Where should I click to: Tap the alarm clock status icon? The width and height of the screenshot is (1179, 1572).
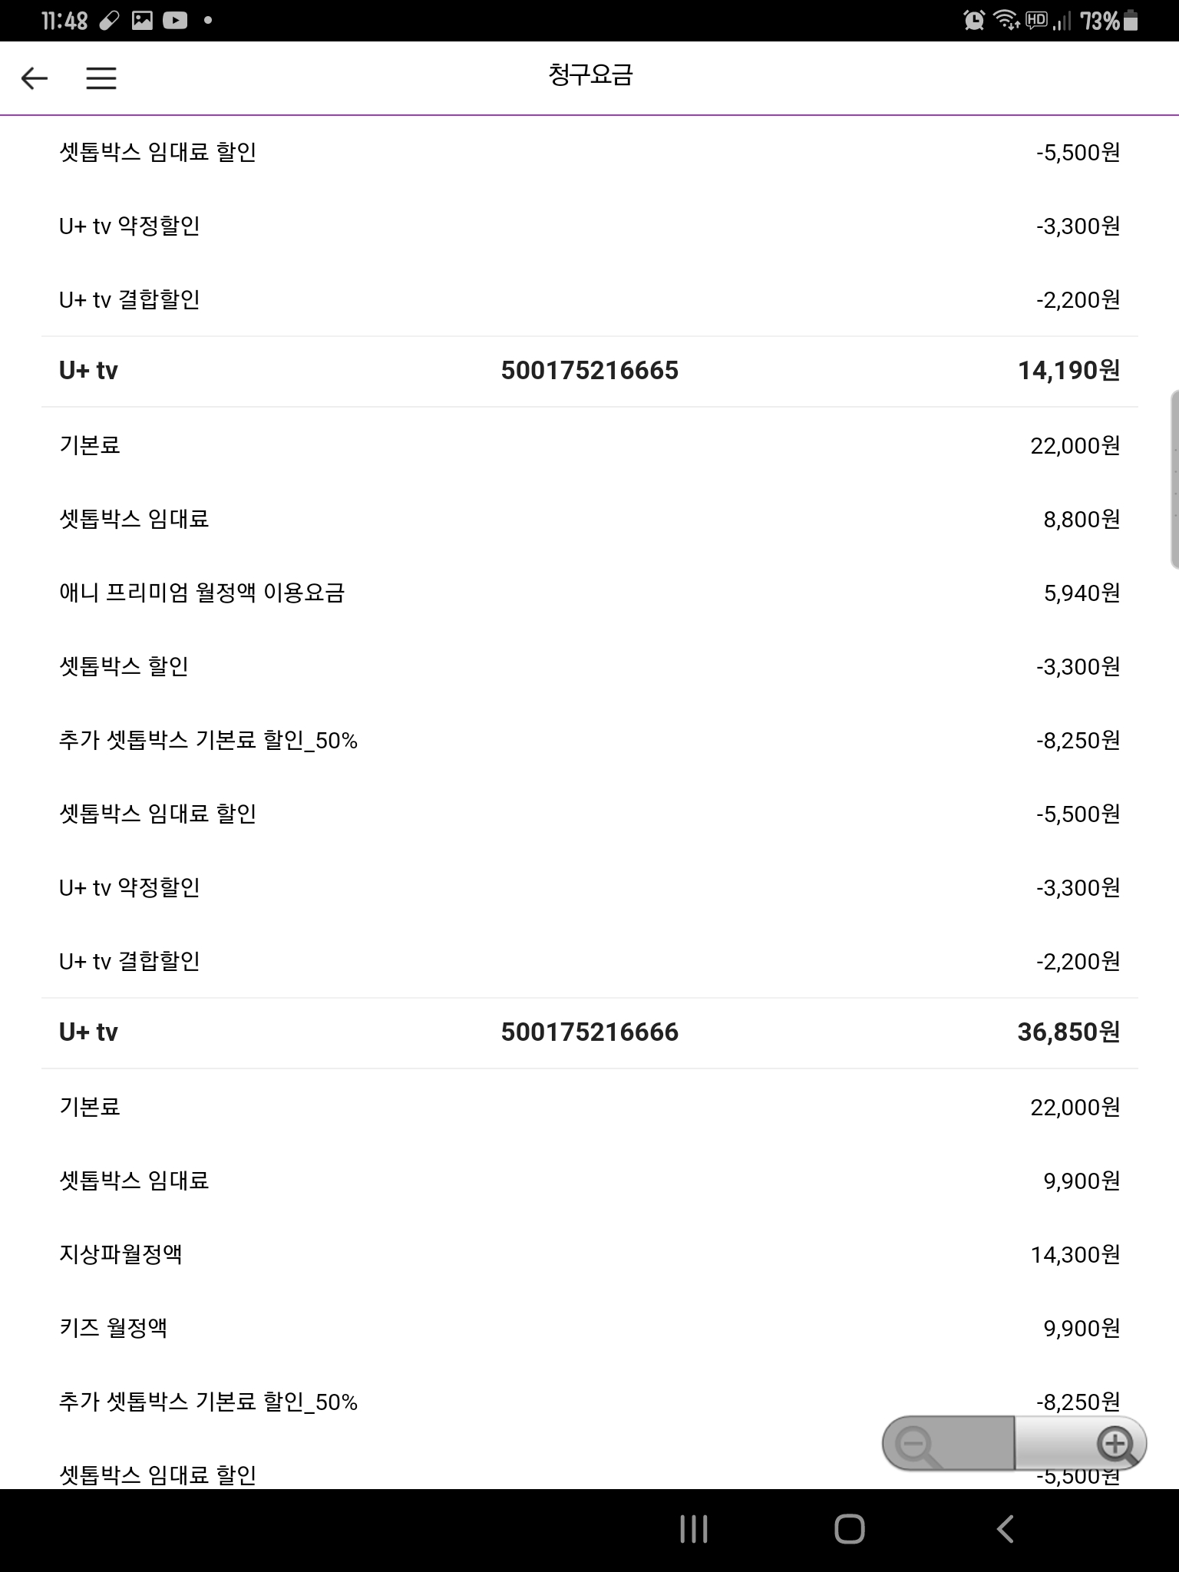974,21
